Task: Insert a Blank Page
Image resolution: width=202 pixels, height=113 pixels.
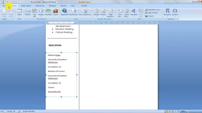Action: pos(4,13)
